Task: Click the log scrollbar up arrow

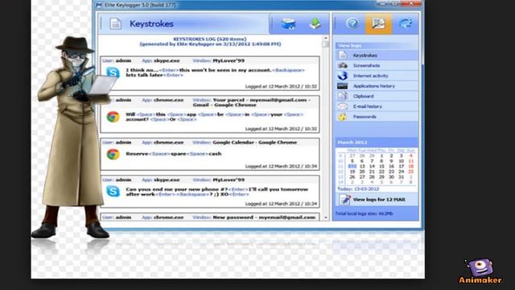Action: pos(325,38)
